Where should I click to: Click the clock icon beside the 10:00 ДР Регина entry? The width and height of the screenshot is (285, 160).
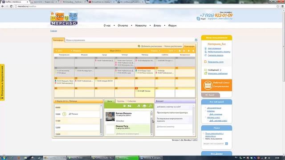pos(64,114)
